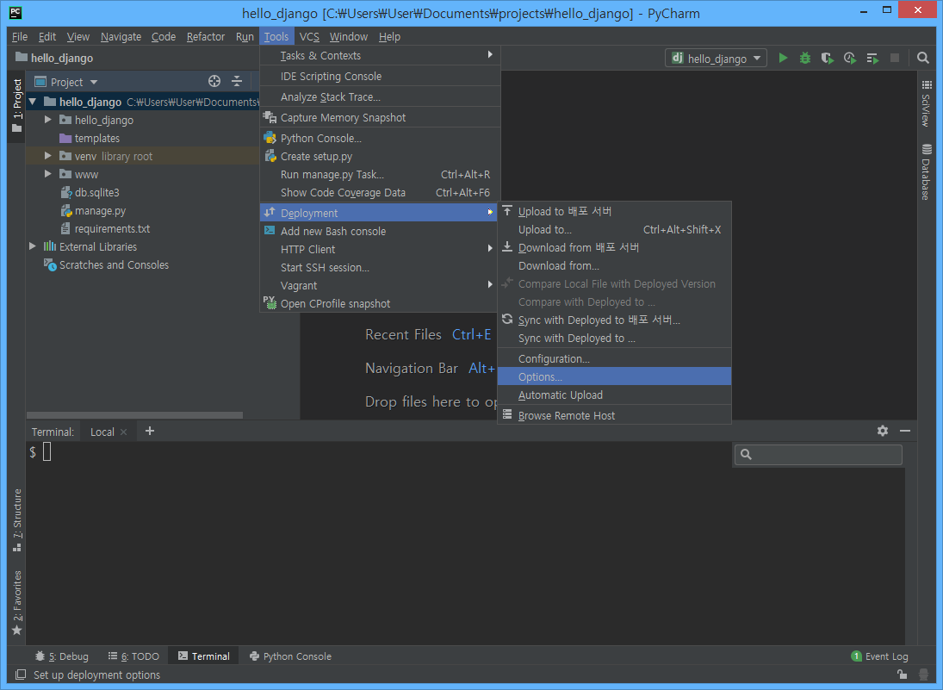The image size is (943, 690).
Task: Expand hello_django subfolder
Action: point(48,120)
